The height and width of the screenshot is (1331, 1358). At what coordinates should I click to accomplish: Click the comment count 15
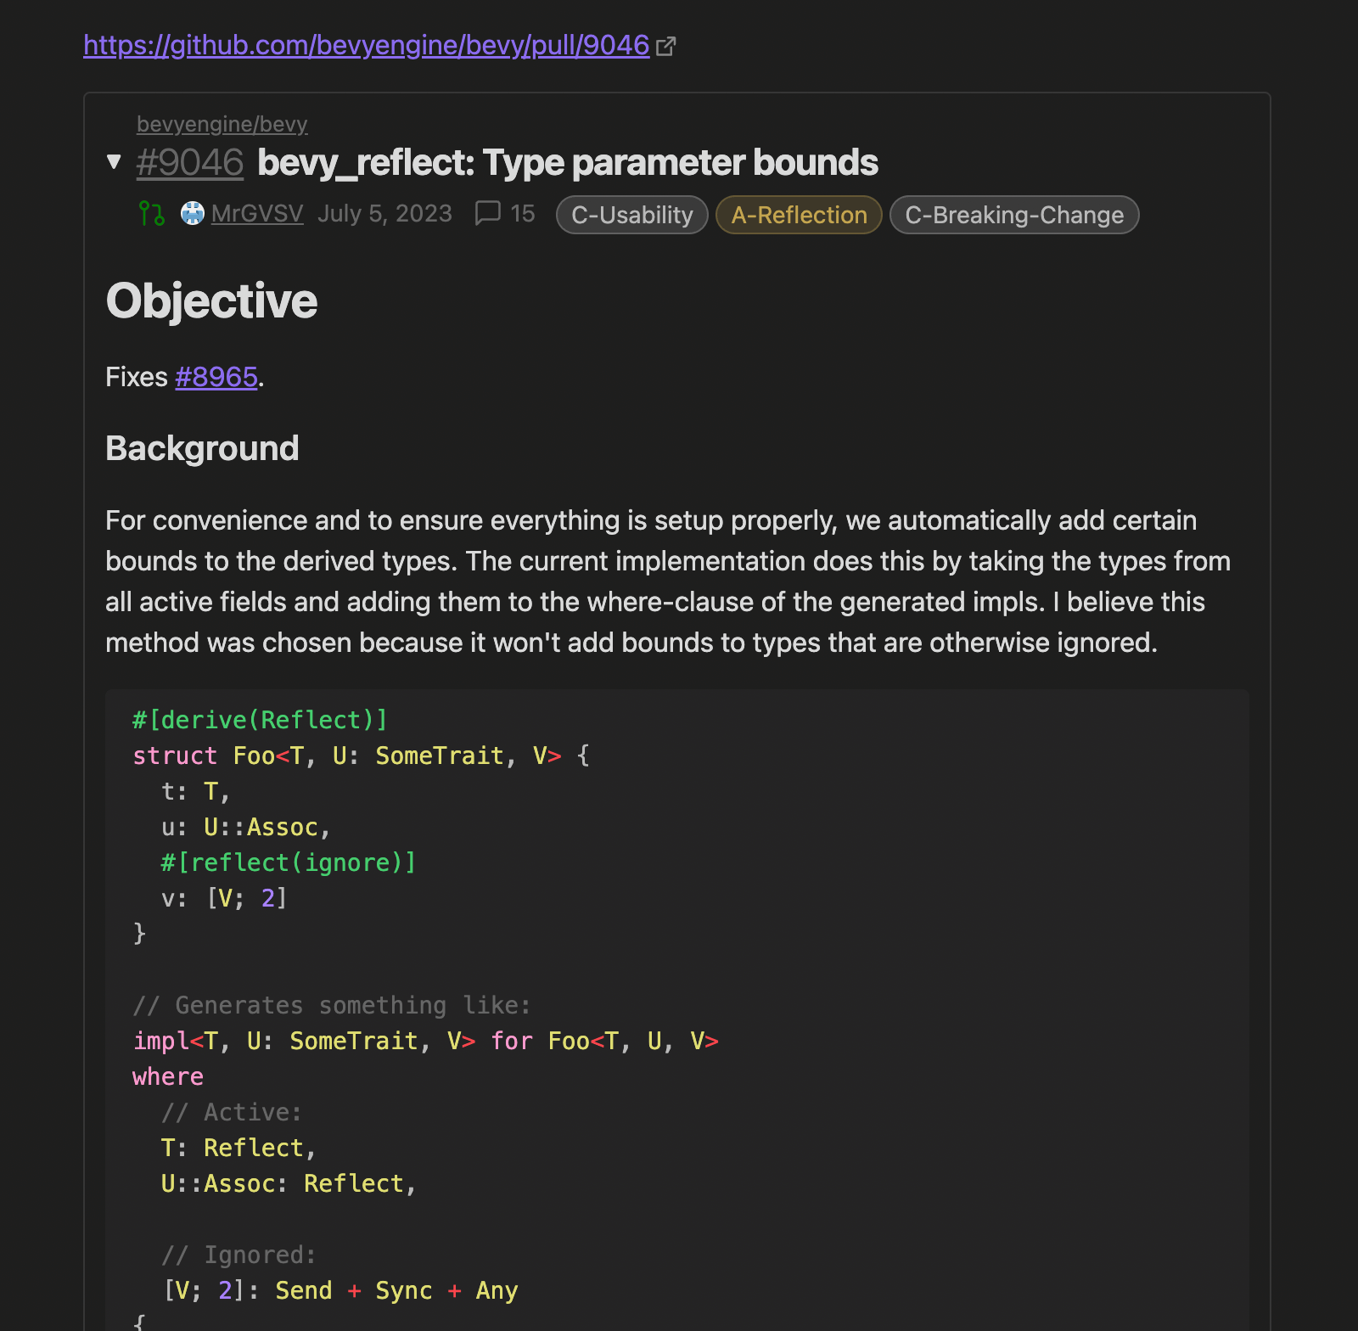point(523,213)
